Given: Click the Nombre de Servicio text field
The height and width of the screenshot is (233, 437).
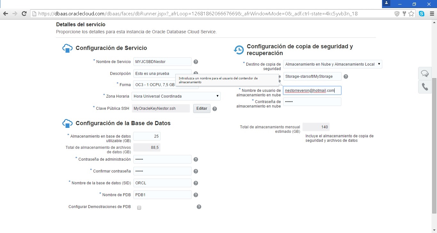Looking at the screenshot, I should [x=162, y=62].
